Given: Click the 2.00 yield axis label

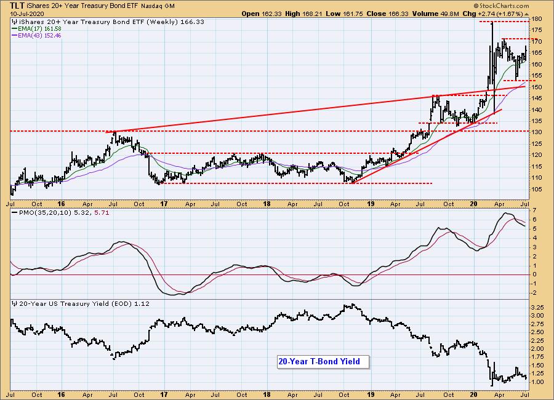Looking at the screenshot, I should pos(538,349).
